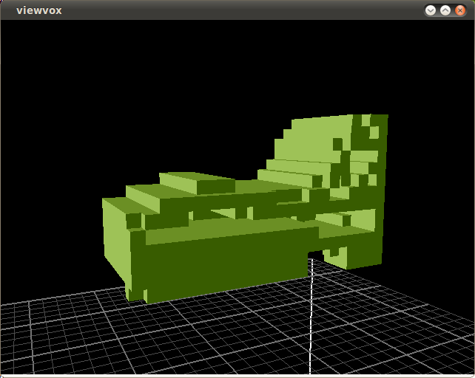The height and width of the screenshot is (378, 475).
Task: Click the light green left side face
Action: (x=115, y=236)
